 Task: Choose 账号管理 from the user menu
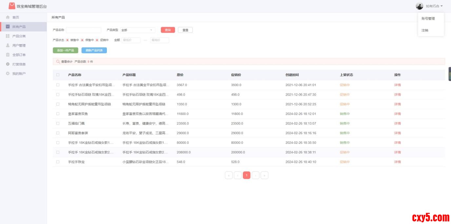tap(428, 19)
